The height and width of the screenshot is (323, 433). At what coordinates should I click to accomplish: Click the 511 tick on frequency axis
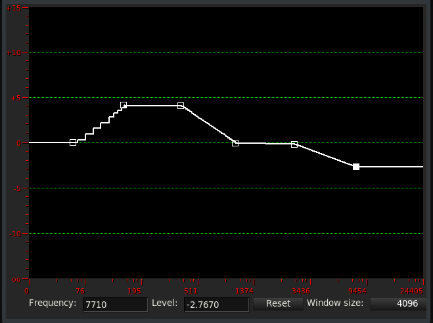[190, 291]
